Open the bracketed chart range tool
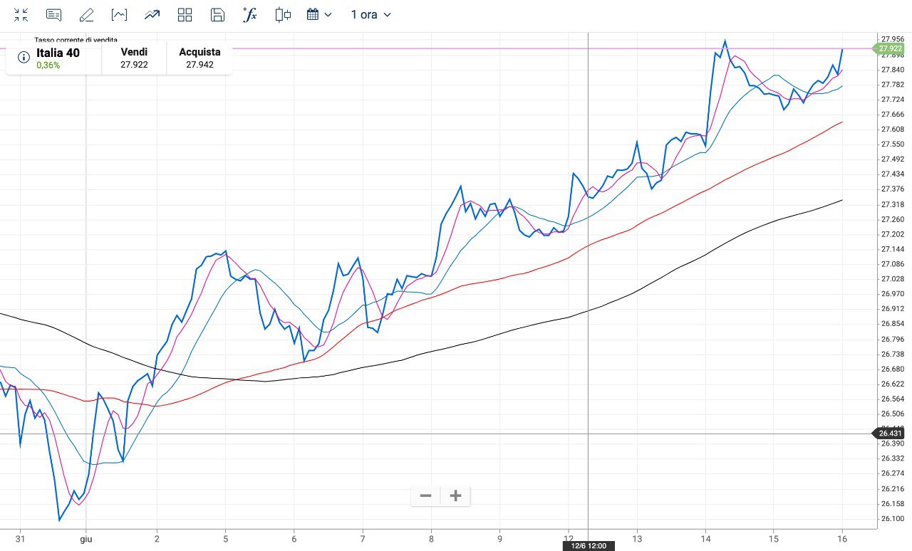The width and height of the screenshot is (912, 551). (119, 14)
